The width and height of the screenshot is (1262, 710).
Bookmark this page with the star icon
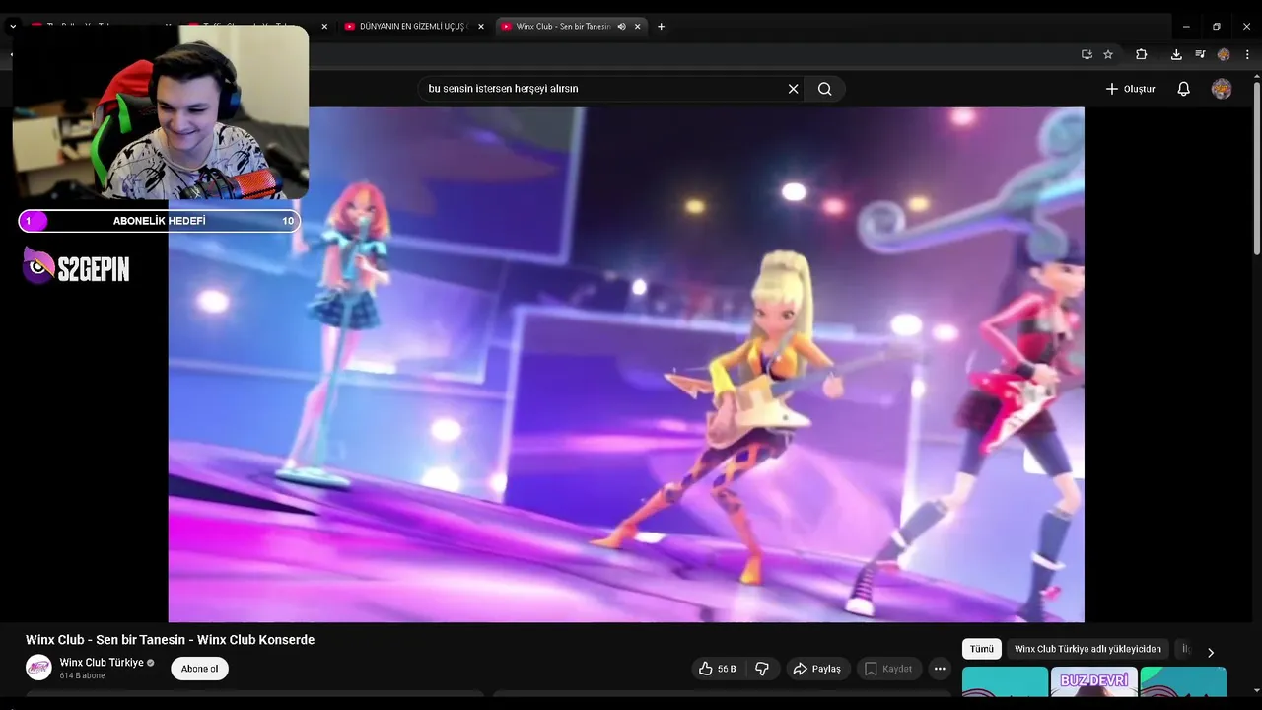[x=1108, y=55]
